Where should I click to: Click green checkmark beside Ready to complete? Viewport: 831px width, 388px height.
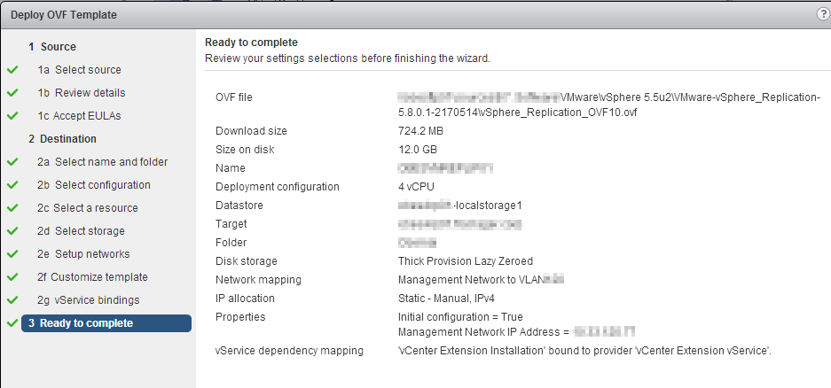[12, 323]
